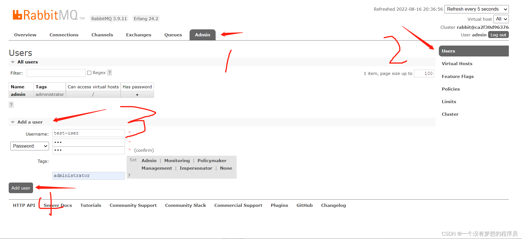The width and height of the screenshot is (522, 239).
Task: Click the first password field
Action: point(88,142)
